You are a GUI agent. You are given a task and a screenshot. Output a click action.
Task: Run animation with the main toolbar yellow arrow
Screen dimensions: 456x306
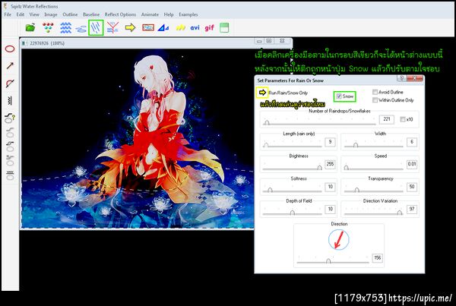click(x=130, y=27)
